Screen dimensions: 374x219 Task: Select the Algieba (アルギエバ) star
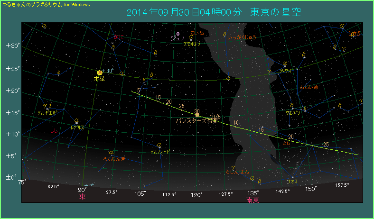[47, 109]
